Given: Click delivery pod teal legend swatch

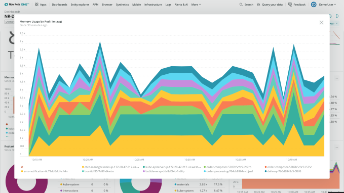Looking at the screenshot, I should (x=265, y=171).
